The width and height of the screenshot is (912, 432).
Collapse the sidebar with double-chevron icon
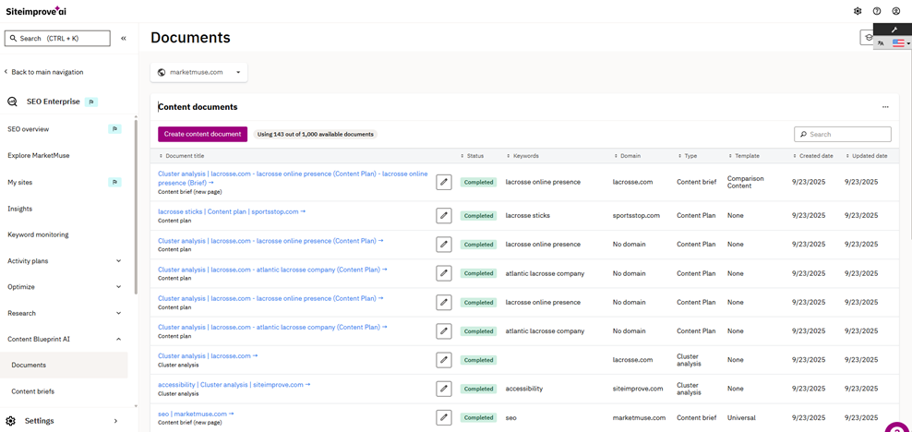point(124,39)
